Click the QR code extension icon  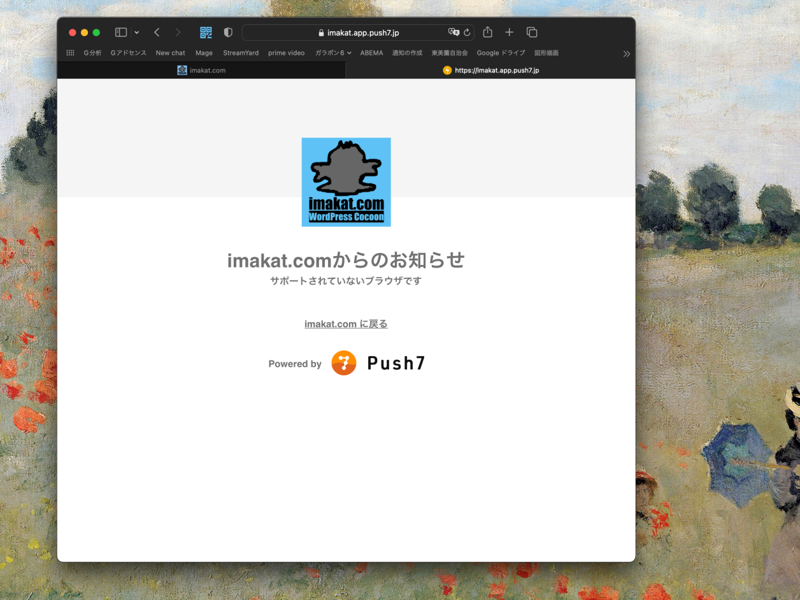point(206,32)
